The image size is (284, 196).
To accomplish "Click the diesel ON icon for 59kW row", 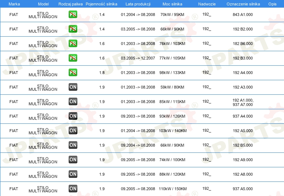I will [x=73, y=87].
